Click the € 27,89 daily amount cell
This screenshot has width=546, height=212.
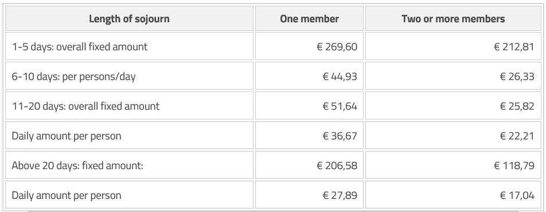coord(309,195)
